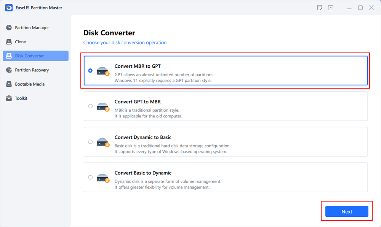Image resolution: width=381 pixels, height=227 pixels.
Task: Click the EaseUS Partition Master logo icon
Action: pos(8,8)
